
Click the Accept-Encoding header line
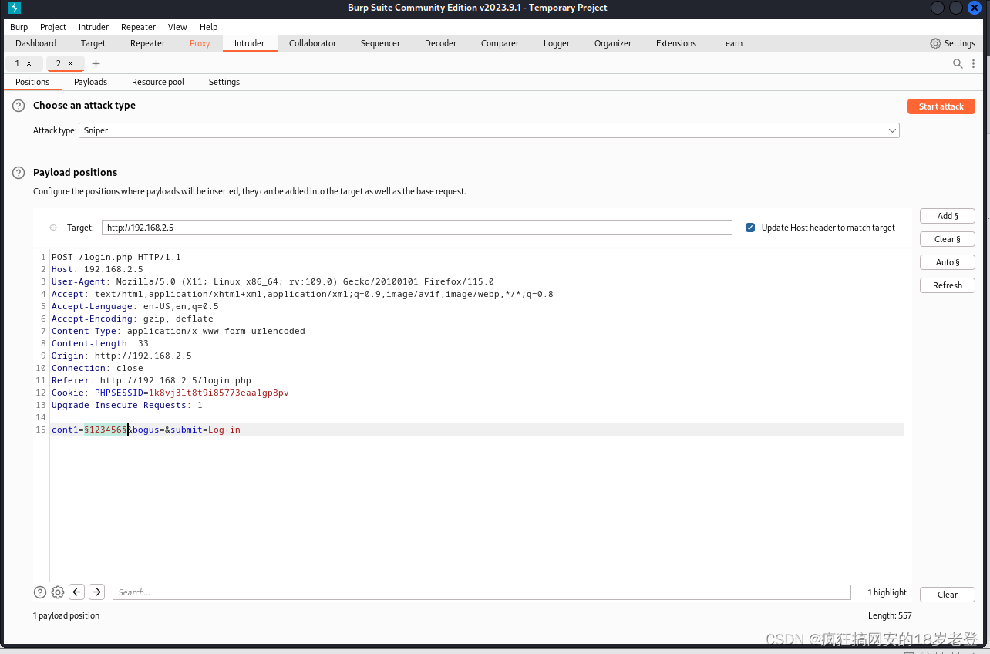click(133, 319)
